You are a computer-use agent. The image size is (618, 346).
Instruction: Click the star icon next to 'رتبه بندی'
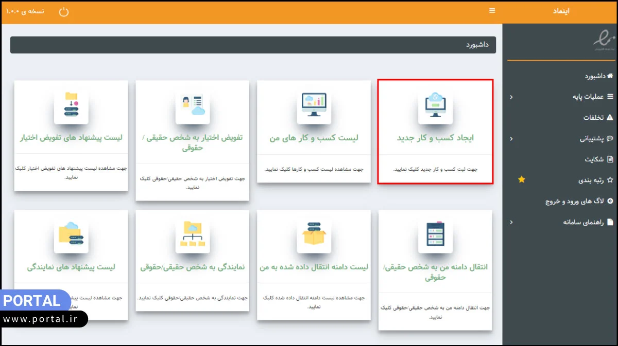point(521,179)
